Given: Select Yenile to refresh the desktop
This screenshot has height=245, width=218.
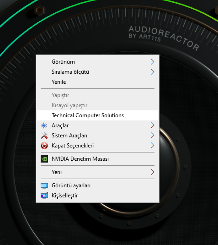Looking at the screenshot, I should (x=97, y=82).
